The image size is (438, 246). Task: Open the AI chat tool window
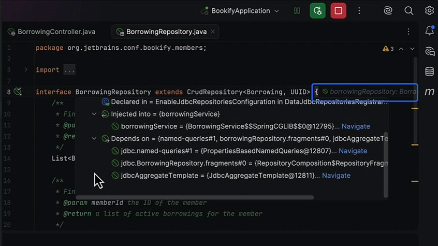[430, 51]
